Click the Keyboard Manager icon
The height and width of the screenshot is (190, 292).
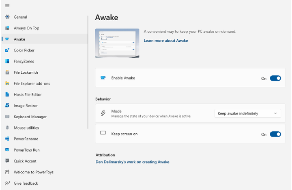pyautogui.click(x=7, y=117)
